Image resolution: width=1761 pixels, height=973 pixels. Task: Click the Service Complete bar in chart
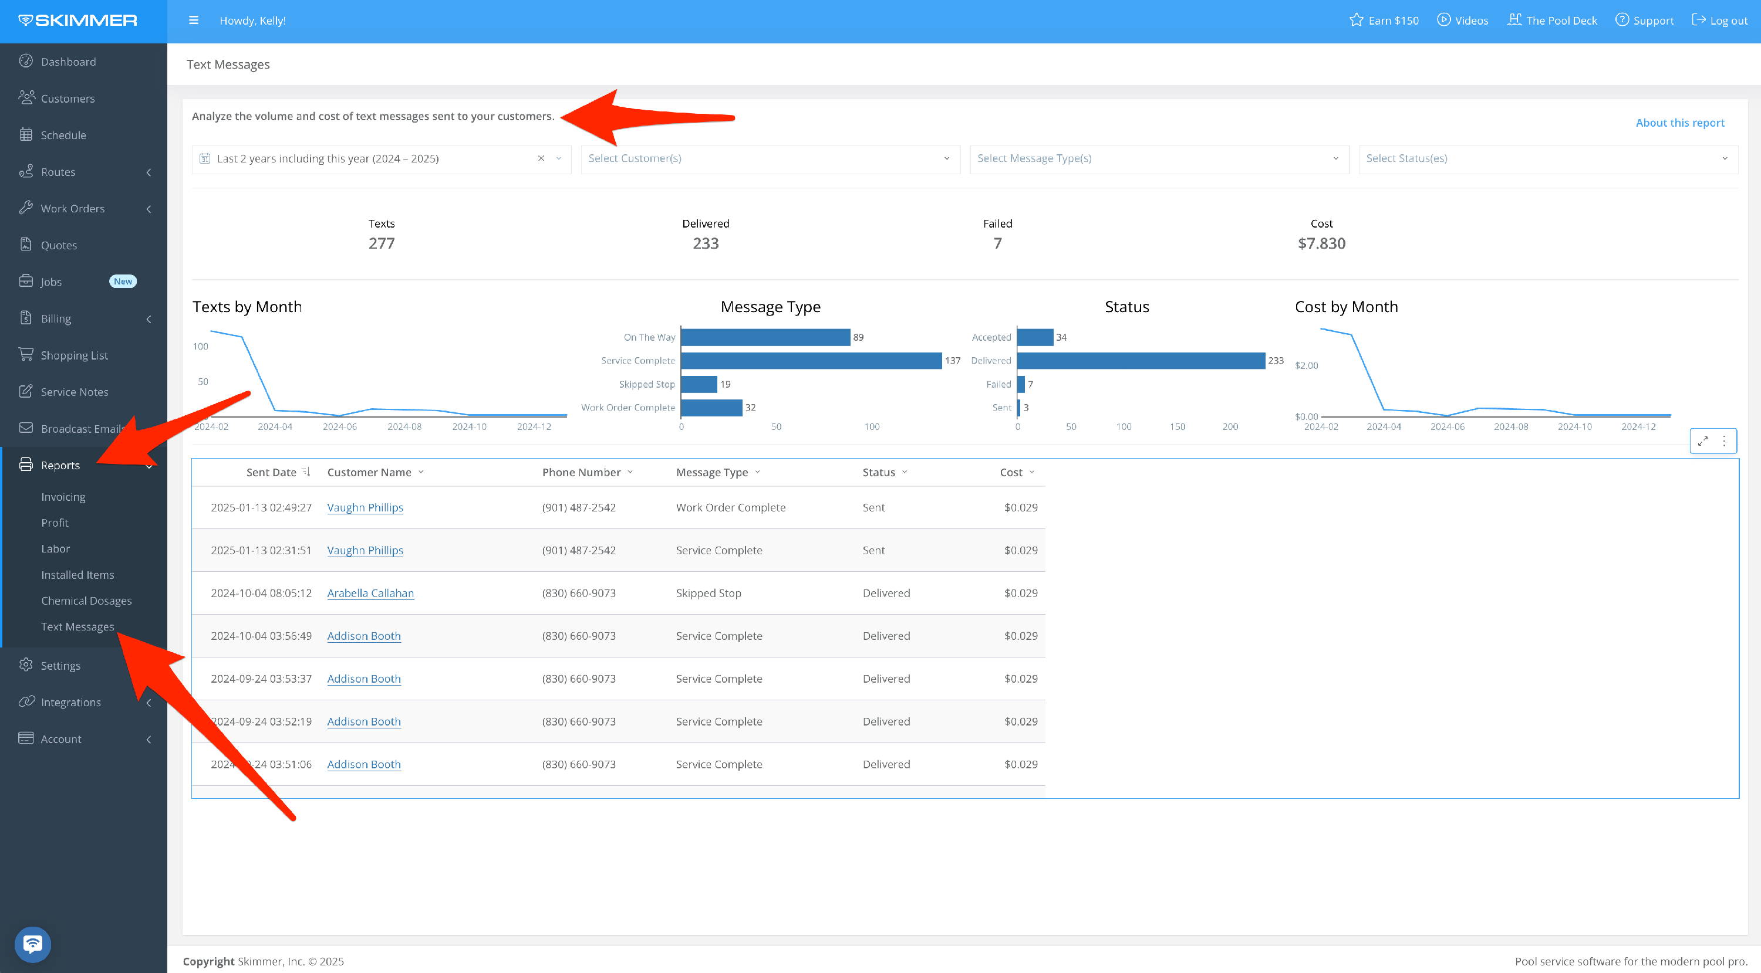click(811, 361)
